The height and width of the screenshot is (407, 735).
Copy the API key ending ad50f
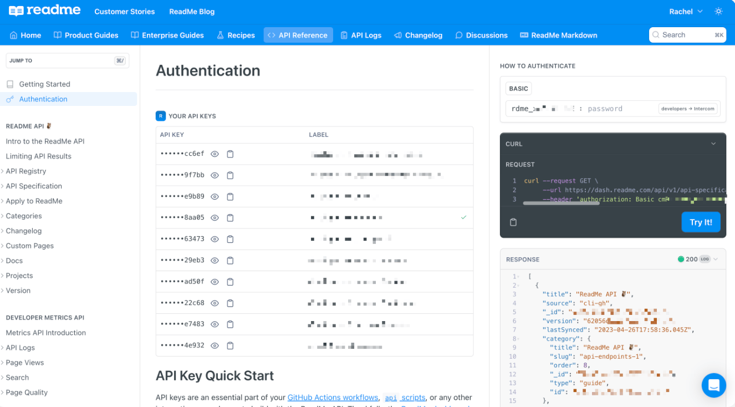coord(230,282)
